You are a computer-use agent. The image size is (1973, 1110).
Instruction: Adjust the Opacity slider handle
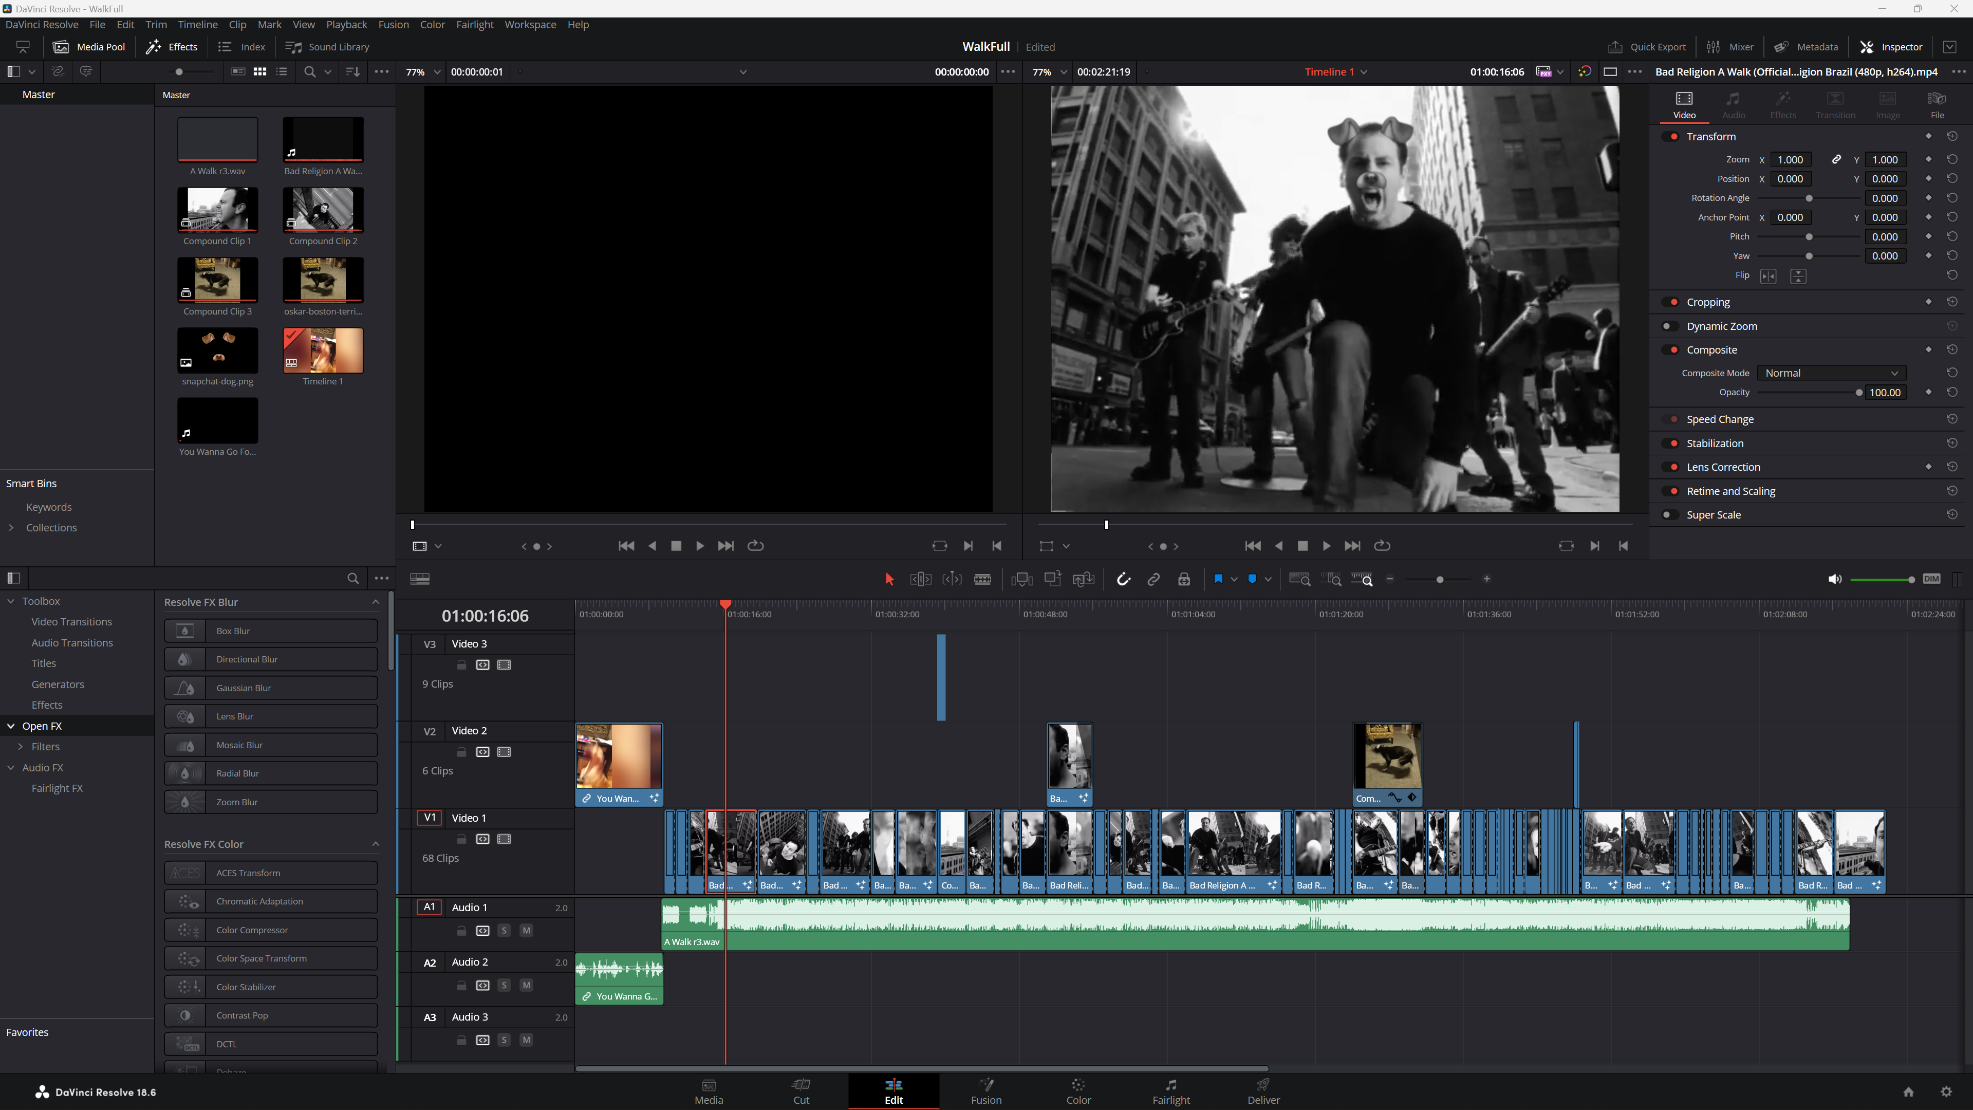tap(1858, 392)
